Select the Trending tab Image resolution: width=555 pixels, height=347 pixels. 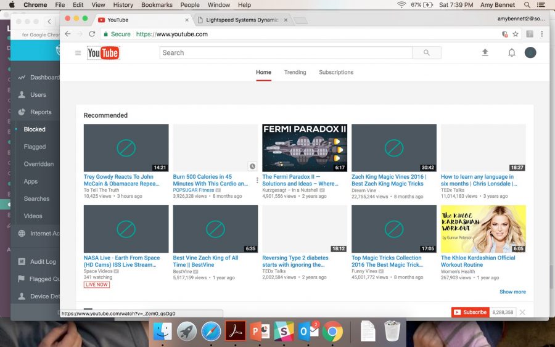tap(295, 72)
